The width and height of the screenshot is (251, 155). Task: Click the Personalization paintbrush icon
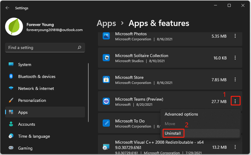pyautogui.click(x=11, y=100)
